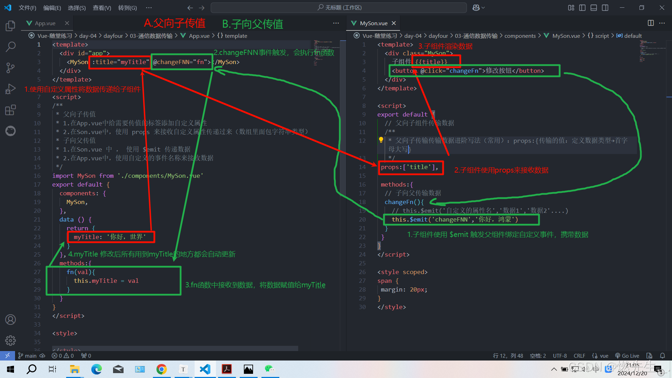Open components breadcrumb dropdown

click(x=520, y=35)
